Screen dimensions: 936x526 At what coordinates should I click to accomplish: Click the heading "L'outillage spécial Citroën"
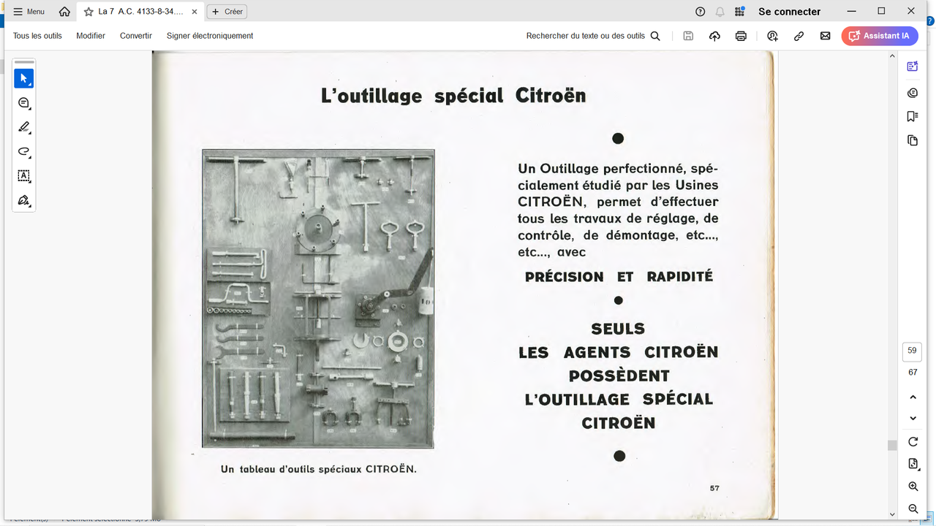point(453,96)
